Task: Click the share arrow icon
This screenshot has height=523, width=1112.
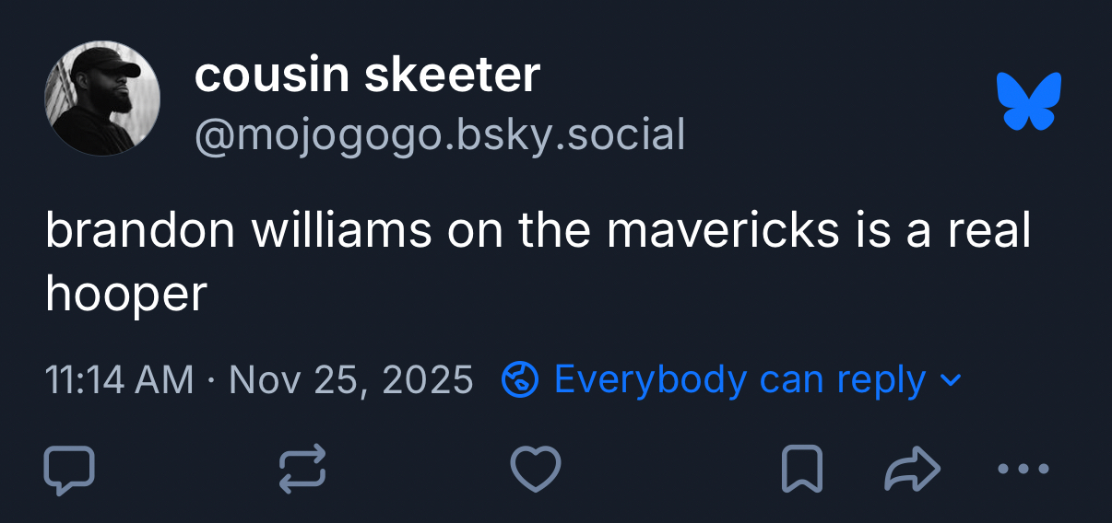Action: click(912, 470)
